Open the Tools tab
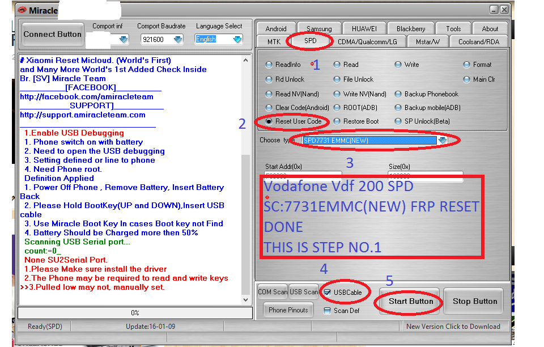The width and height of the screenshot is (544, 347). click(453, 28)
